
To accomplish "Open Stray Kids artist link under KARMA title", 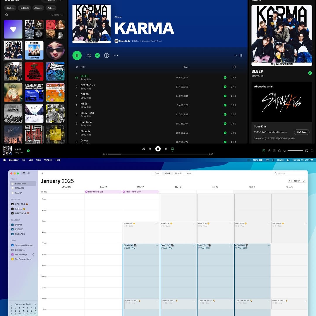I will tap(124, 41).
